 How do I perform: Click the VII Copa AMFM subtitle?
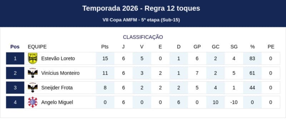click(141, 20)
